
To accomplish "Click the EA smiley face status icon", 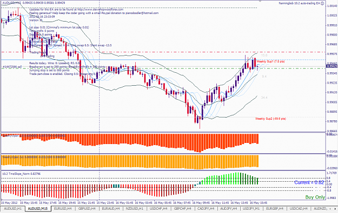I will [x=322, y=3].
